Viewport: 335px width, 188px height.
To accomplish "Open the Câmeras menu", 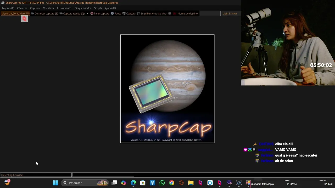I will (x=22, y=8).
